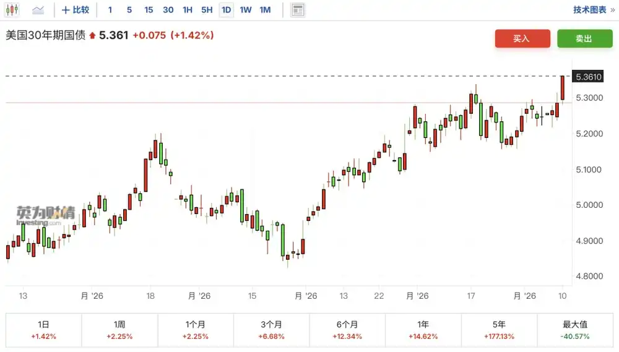The width and height of the screenshot is (619, 352).
Task: Select the 最大值 performance range
Action: coord(575,330)
